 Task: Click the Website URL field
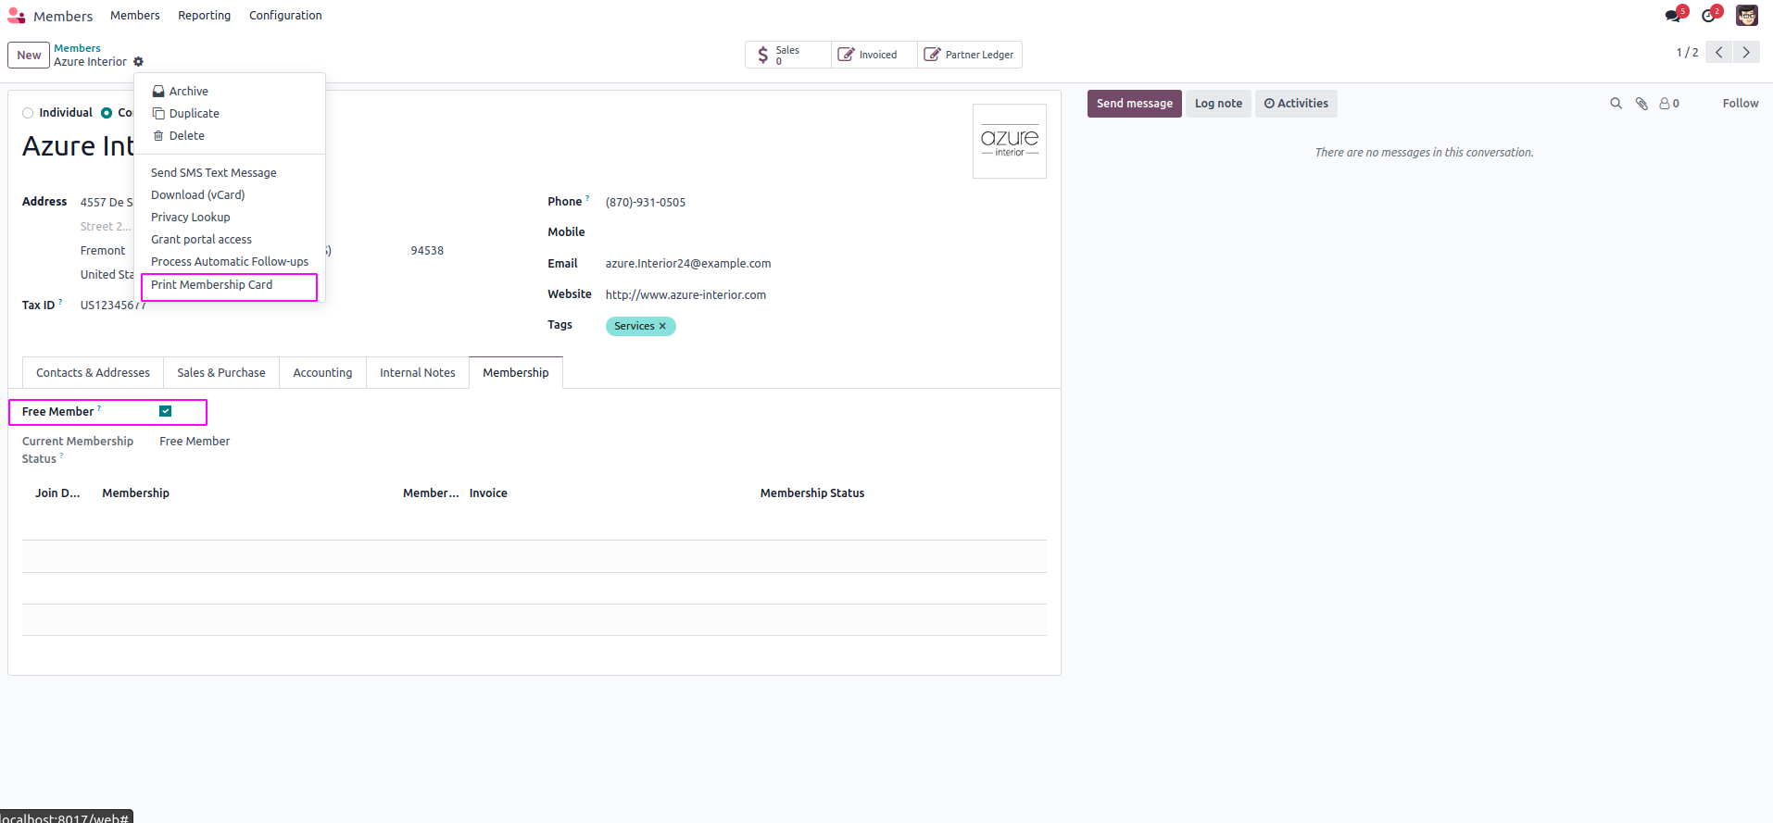tap(825, 295)
